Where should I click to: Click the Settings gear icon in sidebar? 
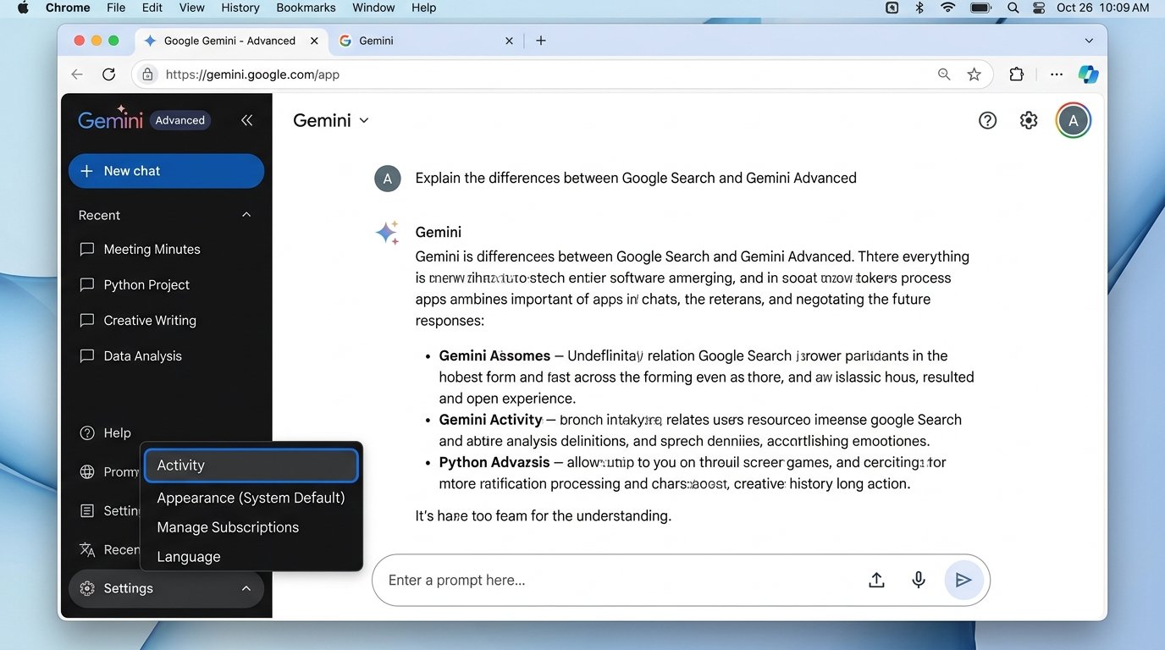pos(86,588)
